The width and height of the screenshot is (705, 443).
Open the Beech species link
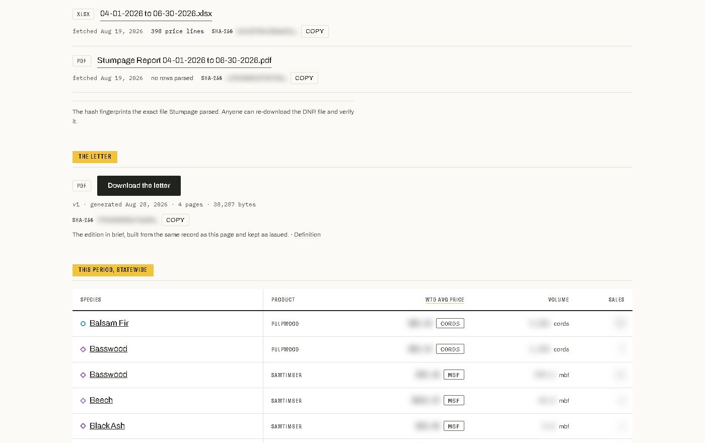tap(101, 400)
